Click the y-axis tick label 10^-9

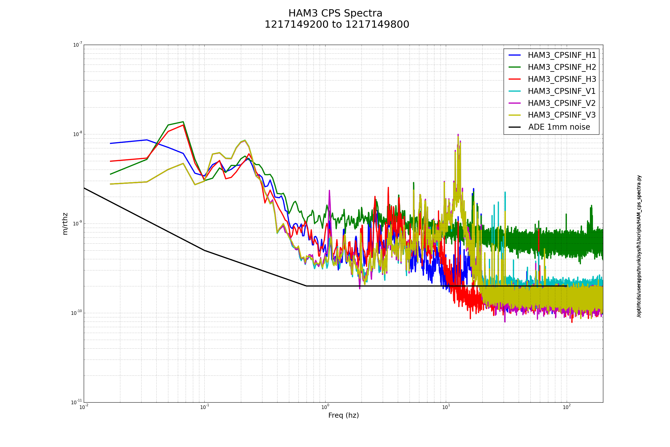coord(78,223)
